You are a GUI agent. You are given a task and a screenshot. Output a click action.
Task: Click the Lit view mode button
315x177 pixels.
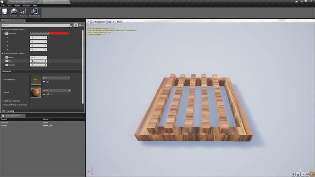pyautogui.click(x=111, y=22)
